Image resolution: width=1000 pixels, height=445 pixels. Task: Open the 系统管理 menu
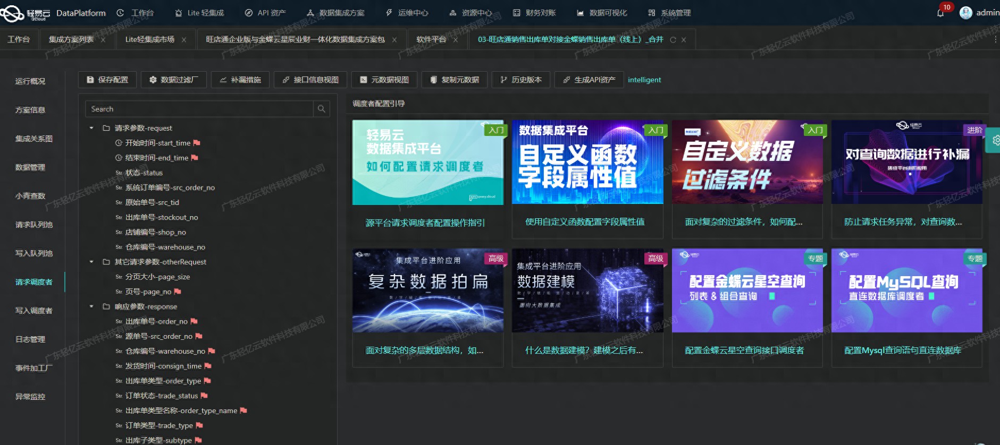pyautogui.click(x=669, y=13)
